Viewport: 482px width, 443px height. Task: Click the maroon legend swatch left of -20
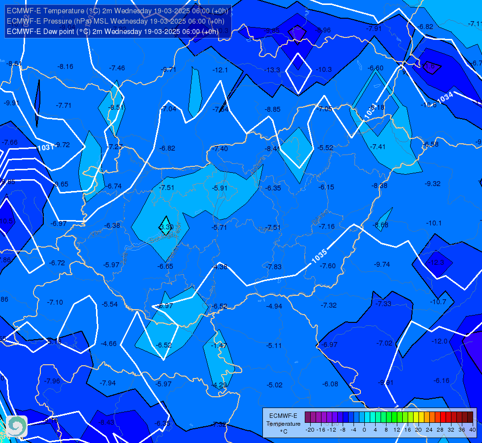click(308, 417)
